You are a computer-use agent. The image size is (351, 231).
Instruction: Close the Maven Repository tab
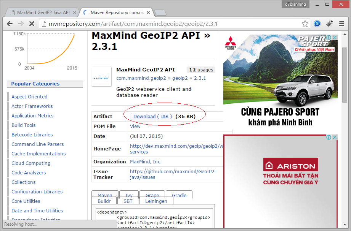148,13
